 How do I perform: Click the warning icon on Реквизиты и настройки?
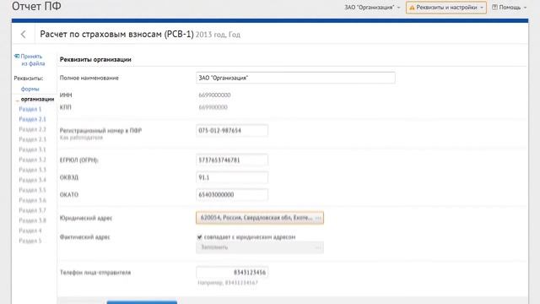point(412,8)
